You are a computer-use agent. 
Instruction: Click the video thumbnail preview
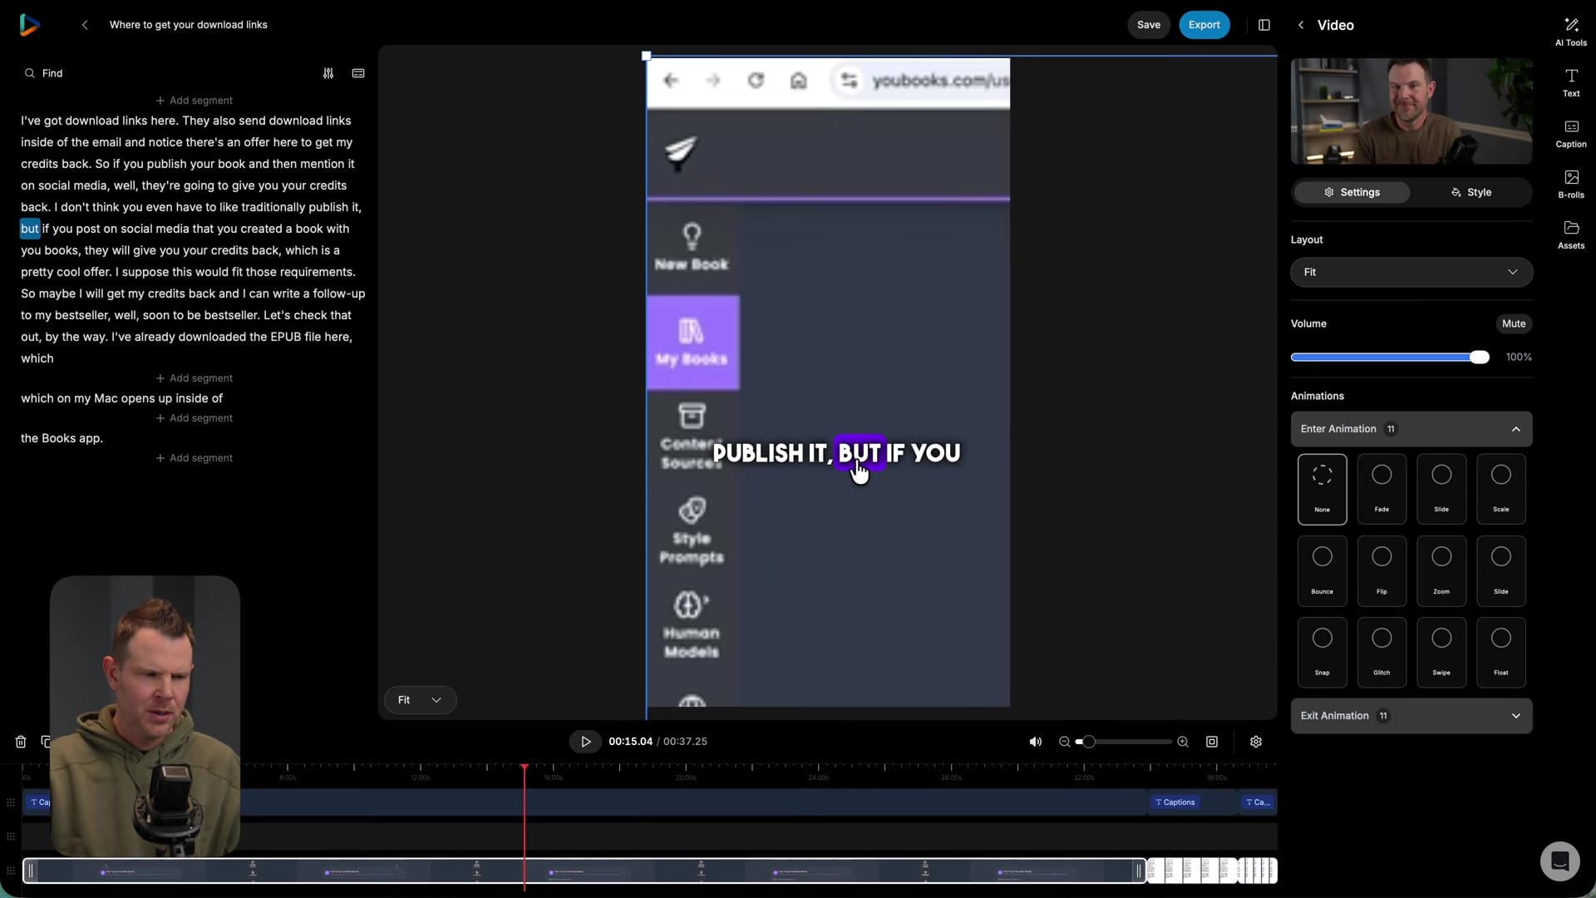[1411, 111]
